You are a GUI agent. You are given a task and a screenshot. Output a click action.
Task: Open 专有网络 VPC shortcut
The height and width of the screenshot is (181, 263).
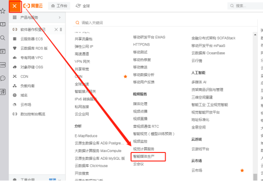tap(32, 58)
